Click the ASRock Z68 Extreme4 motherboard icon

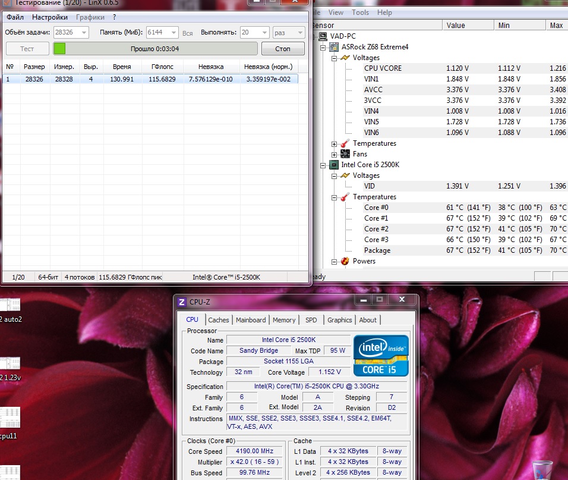(x=334, y=47)
